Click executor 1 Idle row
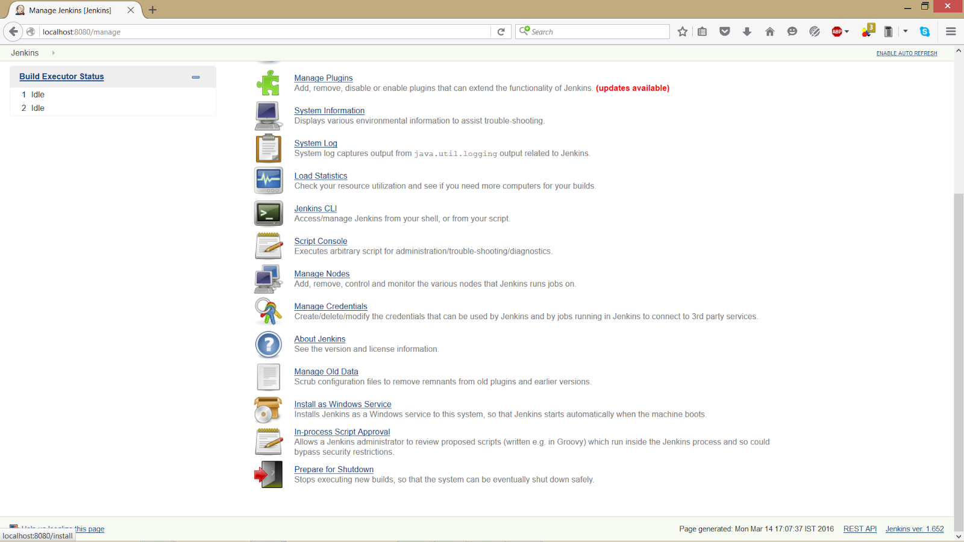The width and height of the screenshot is (964, 542). pos(113,95)
